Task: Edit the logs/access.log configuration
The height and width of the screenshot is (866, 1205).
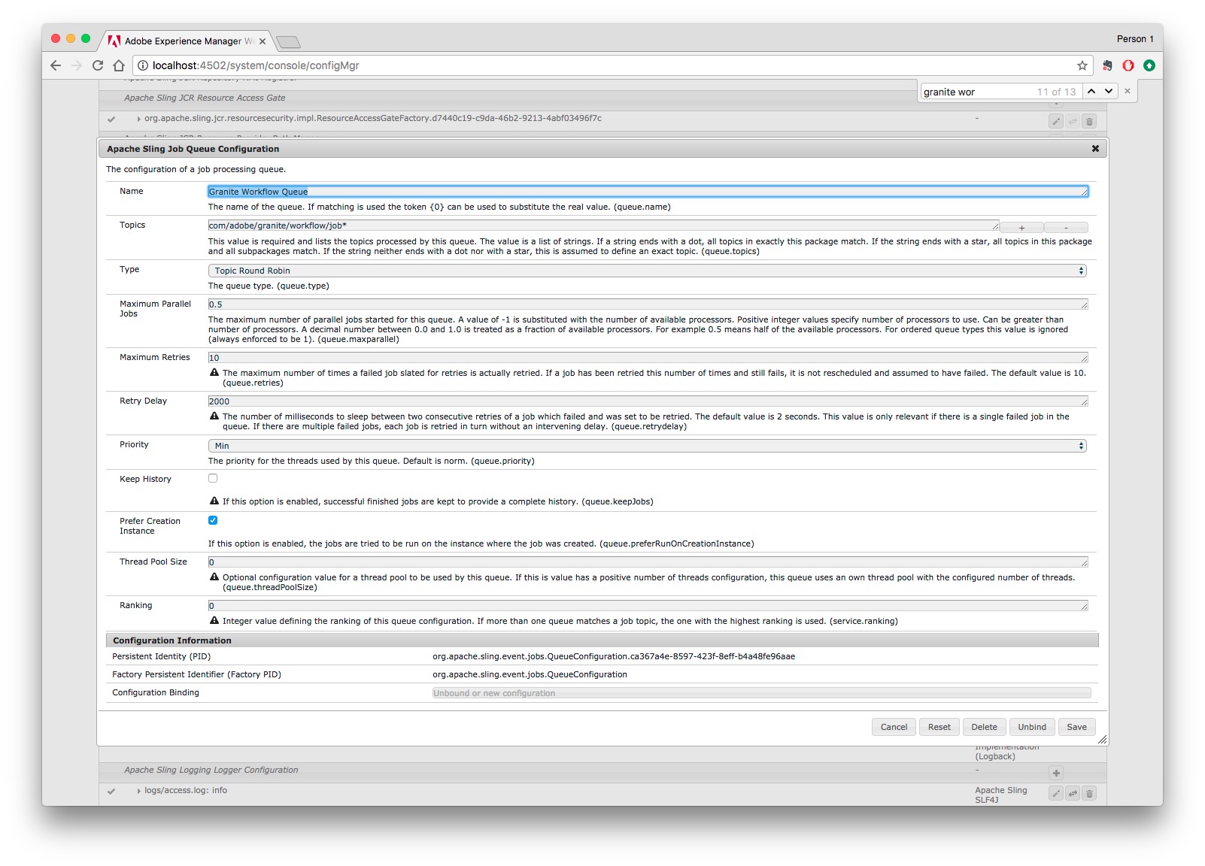Action: (x=1056, y=793)
